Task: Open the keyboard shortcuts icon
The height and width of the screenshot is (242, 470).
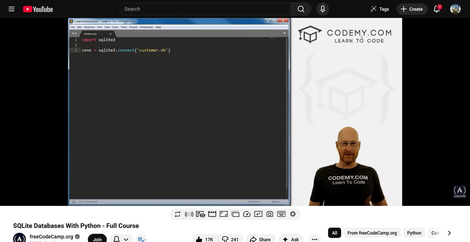Action: click(281, 214)
